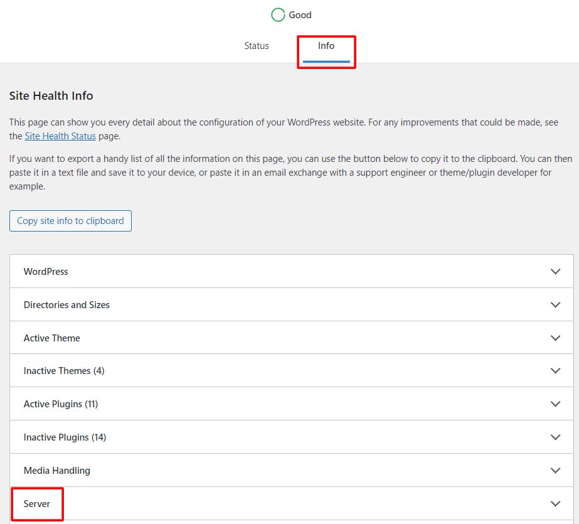The height and width of the screenshot is (524, 579).
Task: Click the Media Handling title
Action: point(57,470)
